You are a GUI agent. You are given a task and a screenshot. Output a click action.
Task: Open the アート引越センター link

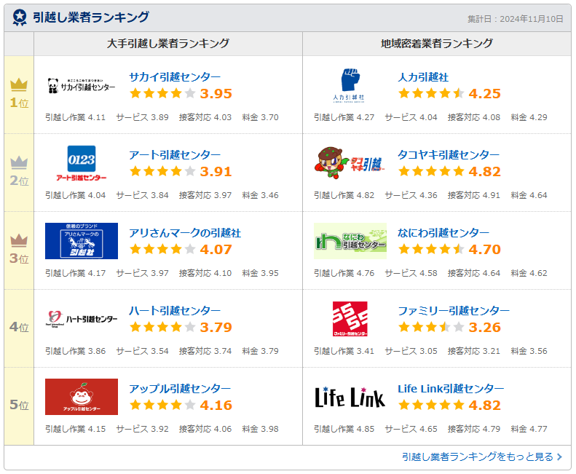pyautogui.click(x=175, y=155)
